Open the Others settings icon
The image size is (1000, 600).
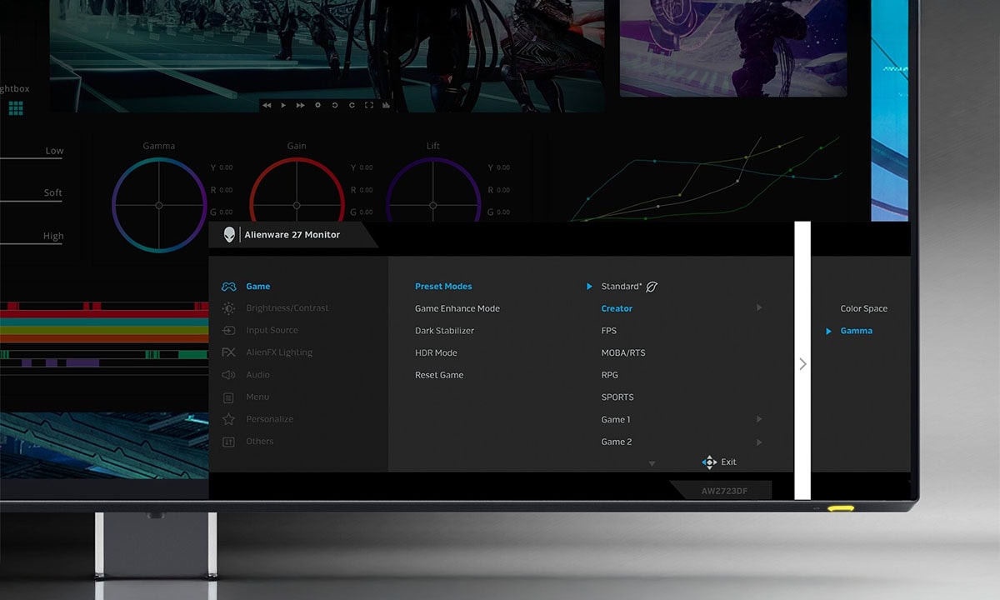click(x=228, y=442)
